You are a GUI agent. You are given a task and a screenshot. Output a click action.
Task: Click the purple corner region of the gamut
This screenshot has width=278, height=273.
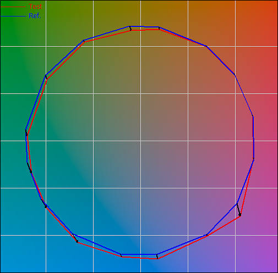pos(269,264)
